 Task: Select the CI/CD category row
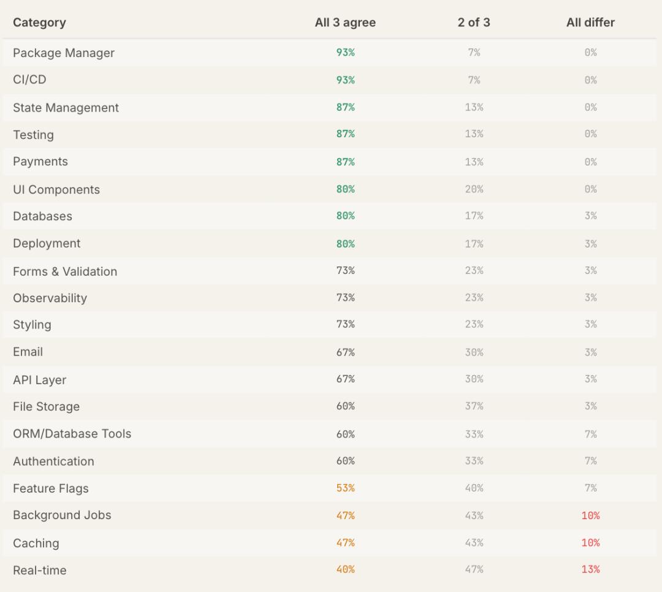click(29, 80)
